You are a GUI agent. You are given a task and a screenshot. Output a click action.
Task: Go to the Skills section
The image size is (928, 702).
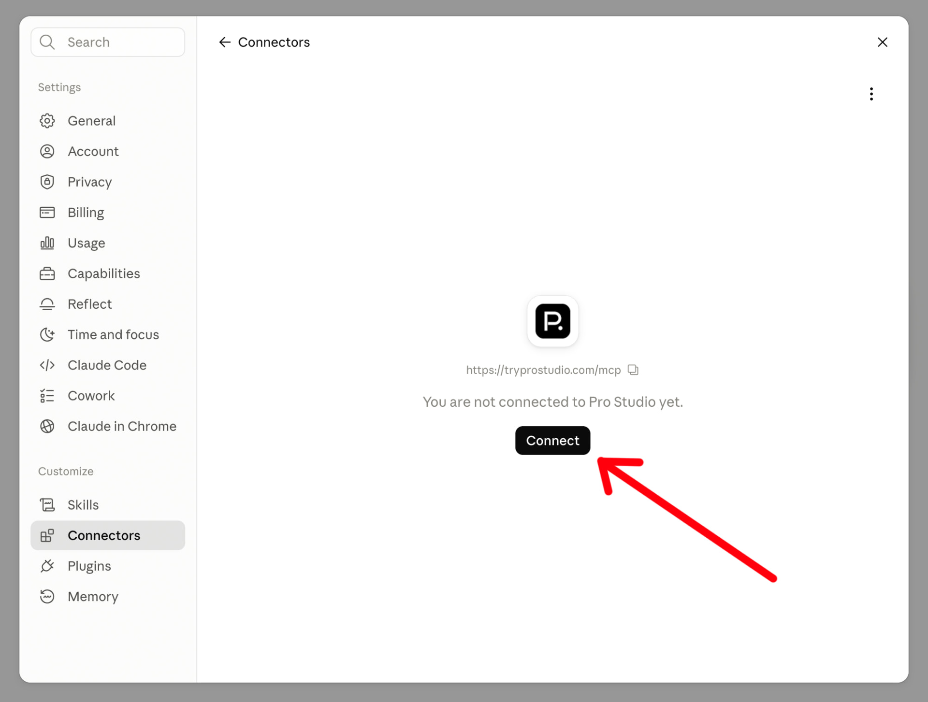tap(108, 505)
